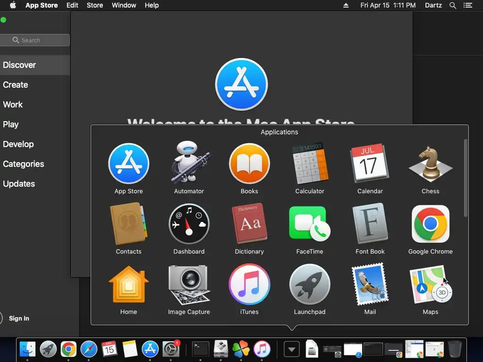Click the App Store search field

[35, 40]
